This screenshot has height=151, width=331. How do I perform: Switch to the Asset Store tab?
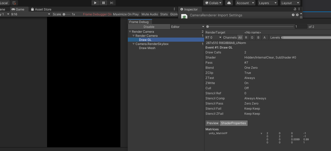41,9
